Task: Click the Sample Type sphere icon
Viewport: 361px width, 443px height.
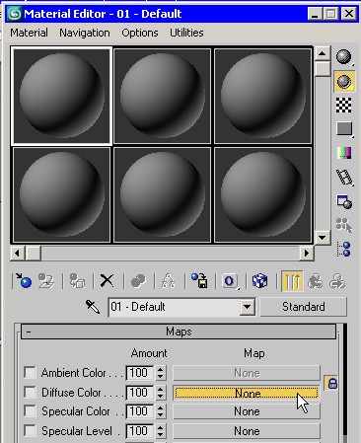Action: tap(344, 57)
